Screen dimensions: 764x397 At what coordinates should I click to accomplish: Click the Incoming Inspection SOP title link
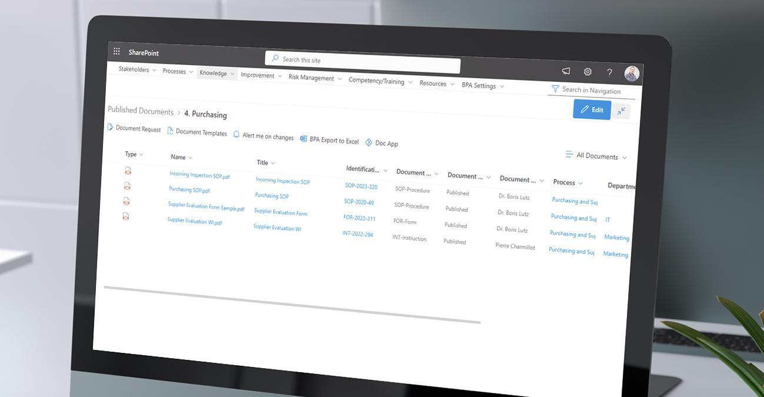point(283,181)
